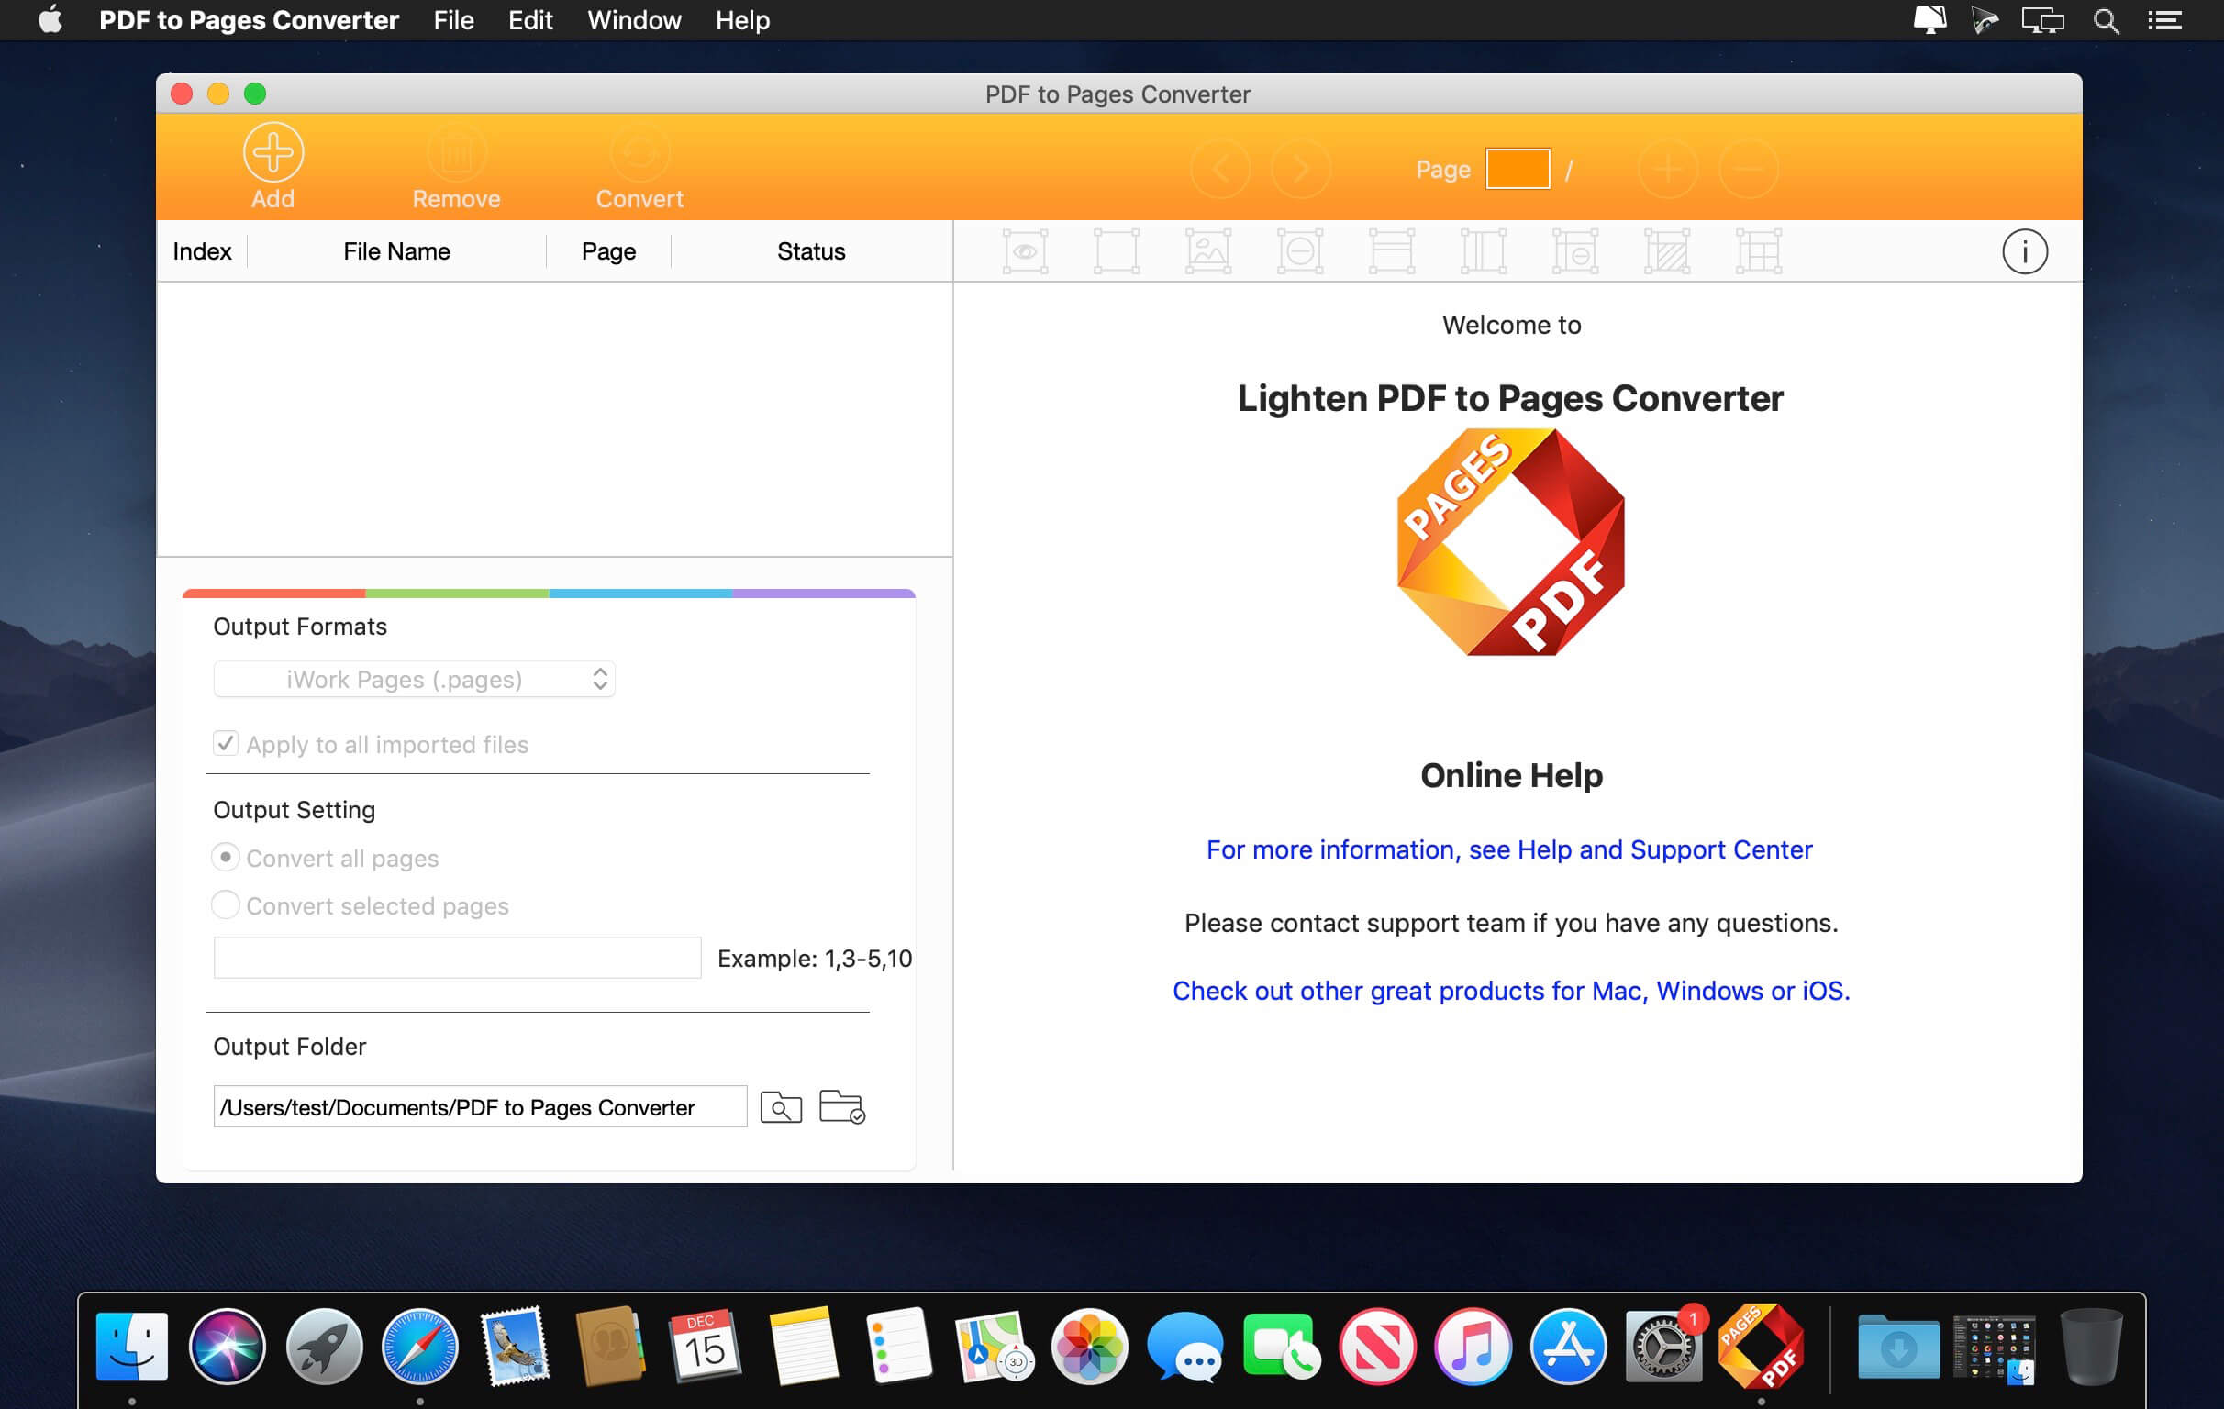Open App Store from the Dock
Viewport: 2224px width, 1409px height.
[x=1567, y=1347]
